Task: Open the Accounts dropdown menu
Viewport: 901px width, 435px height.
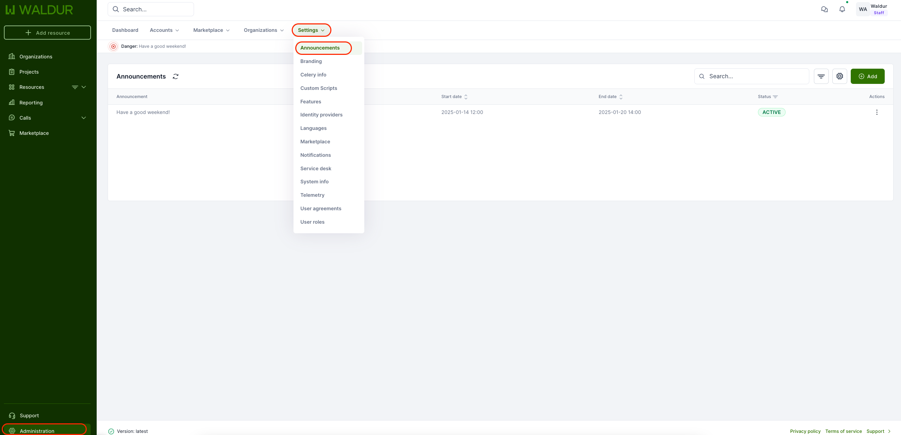Action: click(164, 30)
